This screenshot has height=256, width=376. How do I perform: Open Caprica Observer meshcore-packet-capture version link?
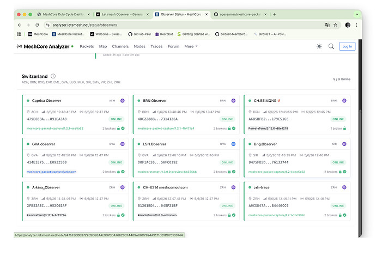tap(55, 129)
